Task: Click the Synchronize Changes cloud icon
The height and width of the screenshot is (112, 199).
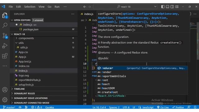Action: [20, 107]
